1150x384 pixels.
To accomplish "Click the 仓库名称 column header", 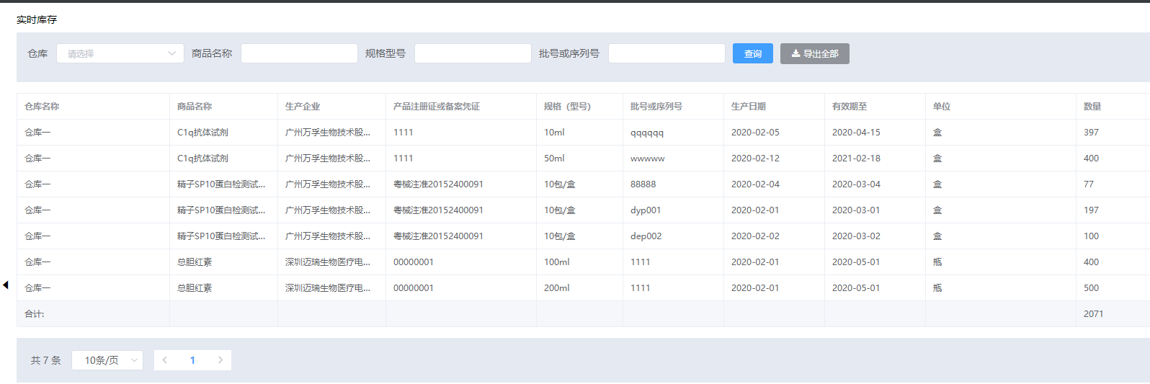I will tap(42, 107).
